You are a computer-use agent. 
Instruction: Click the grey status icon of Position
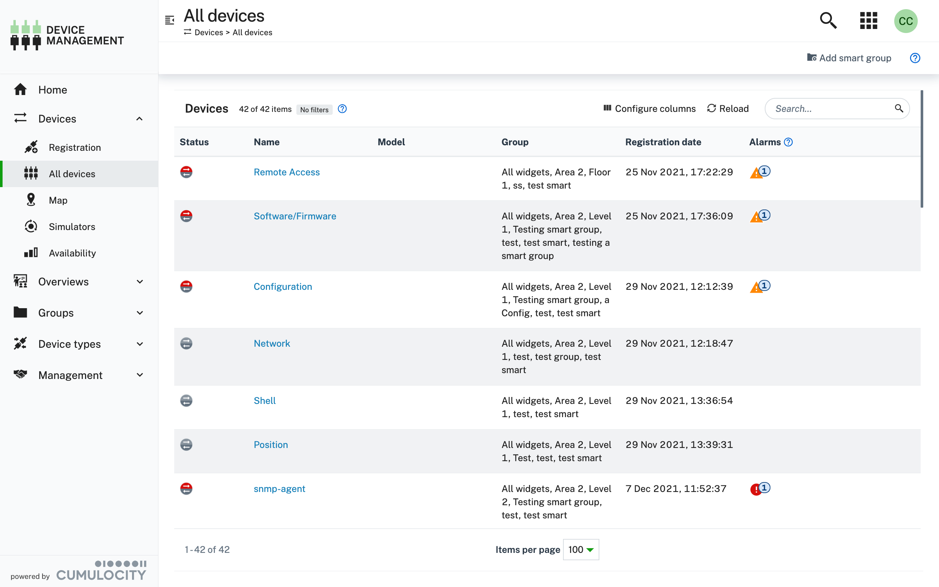point(186,445)
